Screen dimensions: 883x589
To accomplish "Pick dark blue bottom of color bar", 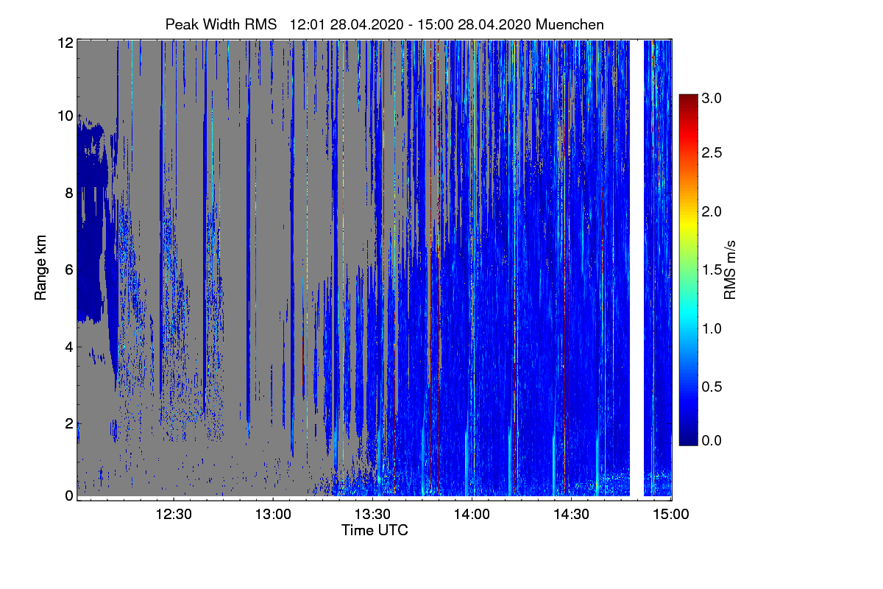I will click(x=687, y=439).
